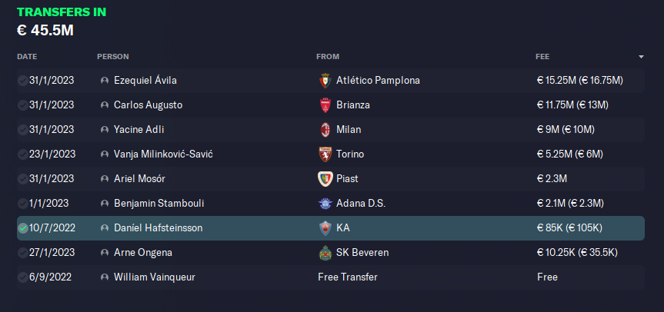Click the Milan club crest
The width and height of the screenshot is (664, 312).
point(324,130)
